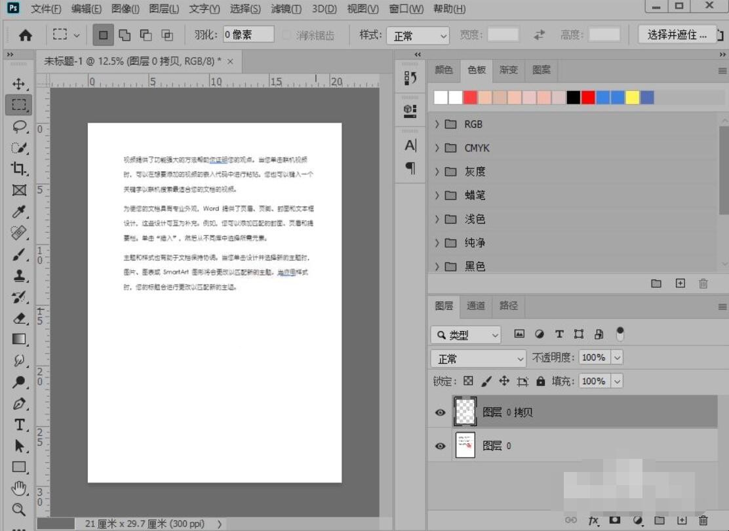Select the Rectangular Marquee tool in toolbox
The image size is (729, 531).
(18, 105)
